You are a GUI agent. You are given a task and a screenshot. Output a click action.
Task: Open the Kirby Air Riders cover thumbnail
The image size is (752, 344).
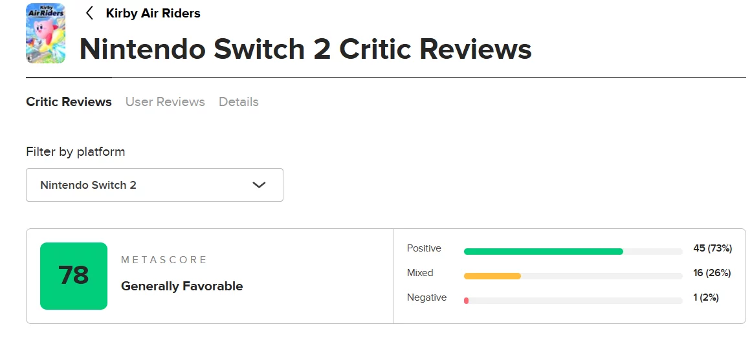click(x=45, y=33)
